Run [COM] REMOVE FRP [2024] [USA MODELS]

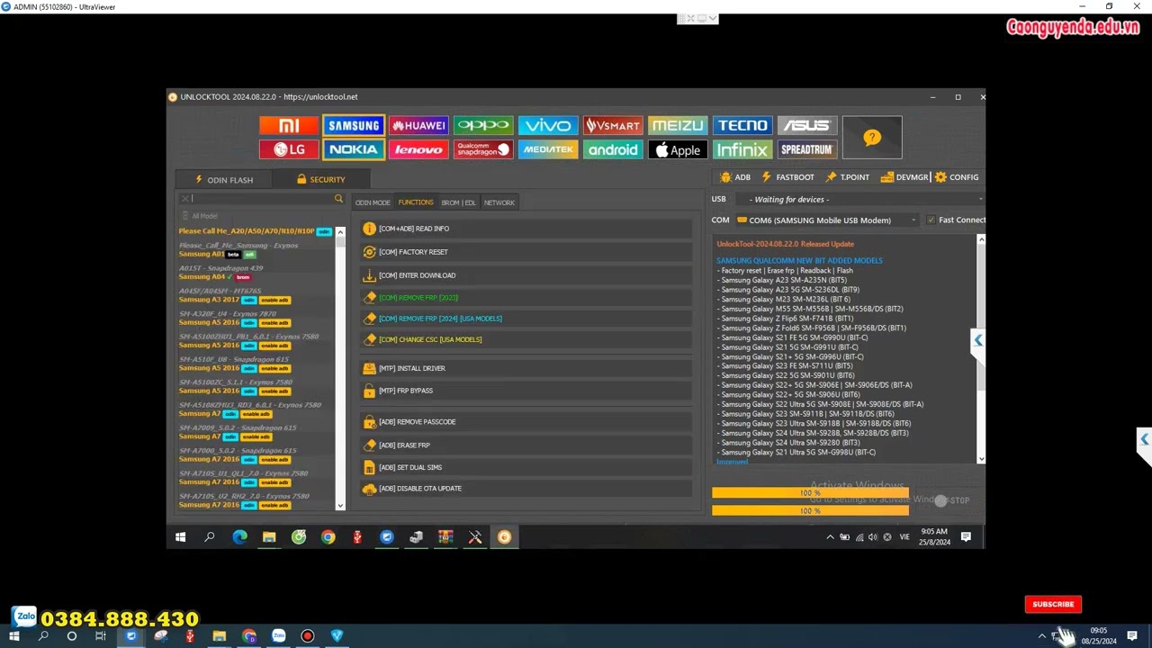(x=526, y=319)
